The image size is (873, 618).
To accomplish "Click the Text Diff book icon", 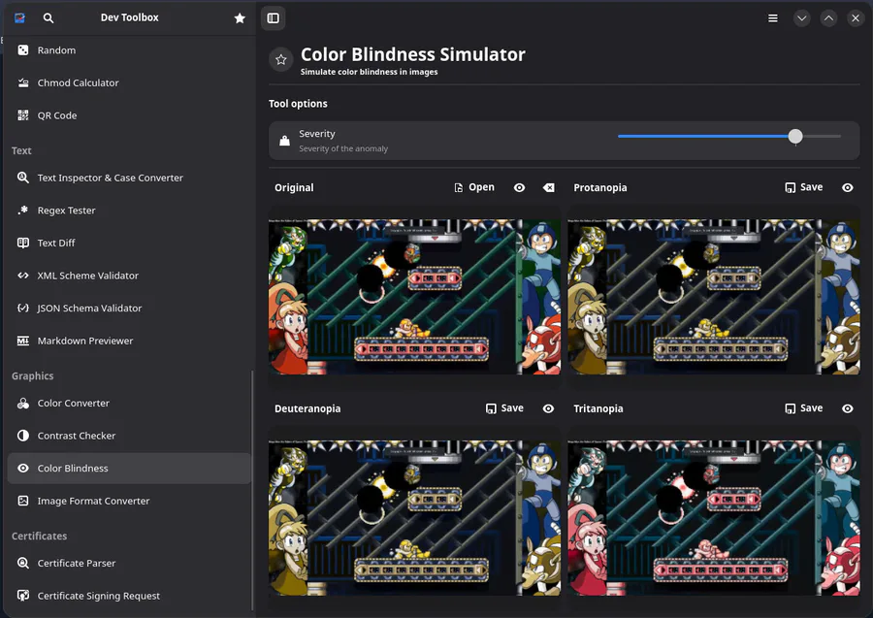I will tap(23, 243).
